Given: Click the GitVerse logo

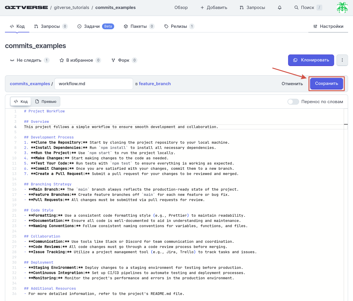Looking at the screenshot, I should pos(26,8).
